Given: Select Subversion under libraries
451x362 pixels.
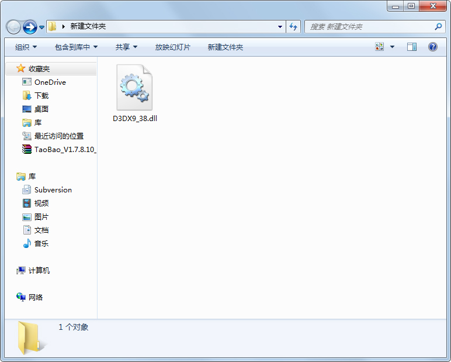Looking at the screenshot, I should 53,190.
